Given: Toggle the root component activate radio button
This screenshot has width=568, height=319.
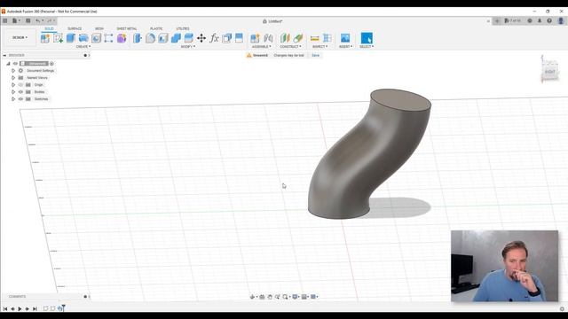Looking at the screenshot, I should 51,64.
